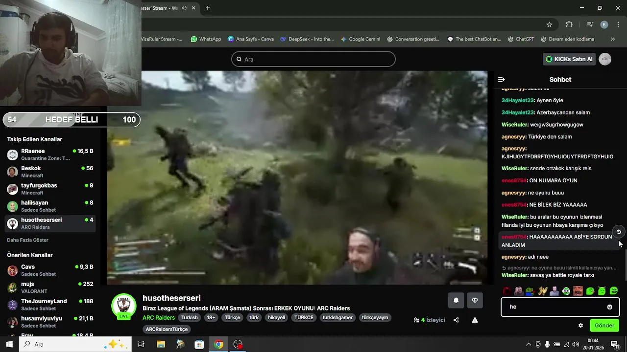Viewport: 627px width, 352px height.
Task: Open Chrome from the Windows taskbar
Action: pos(218,344)
